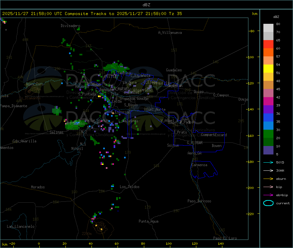This screenshot has height=248, width=293.
Task: Click the white 30HM arrow in legend
Action: (268, 170)
